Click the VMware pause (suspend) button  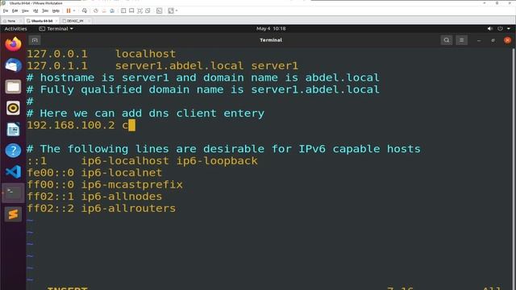click(x=69, y=10)
